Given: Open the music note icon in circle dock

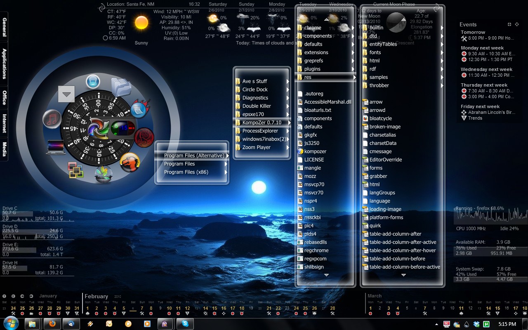Looking at the screenshot, I should [x=52, y=120].
